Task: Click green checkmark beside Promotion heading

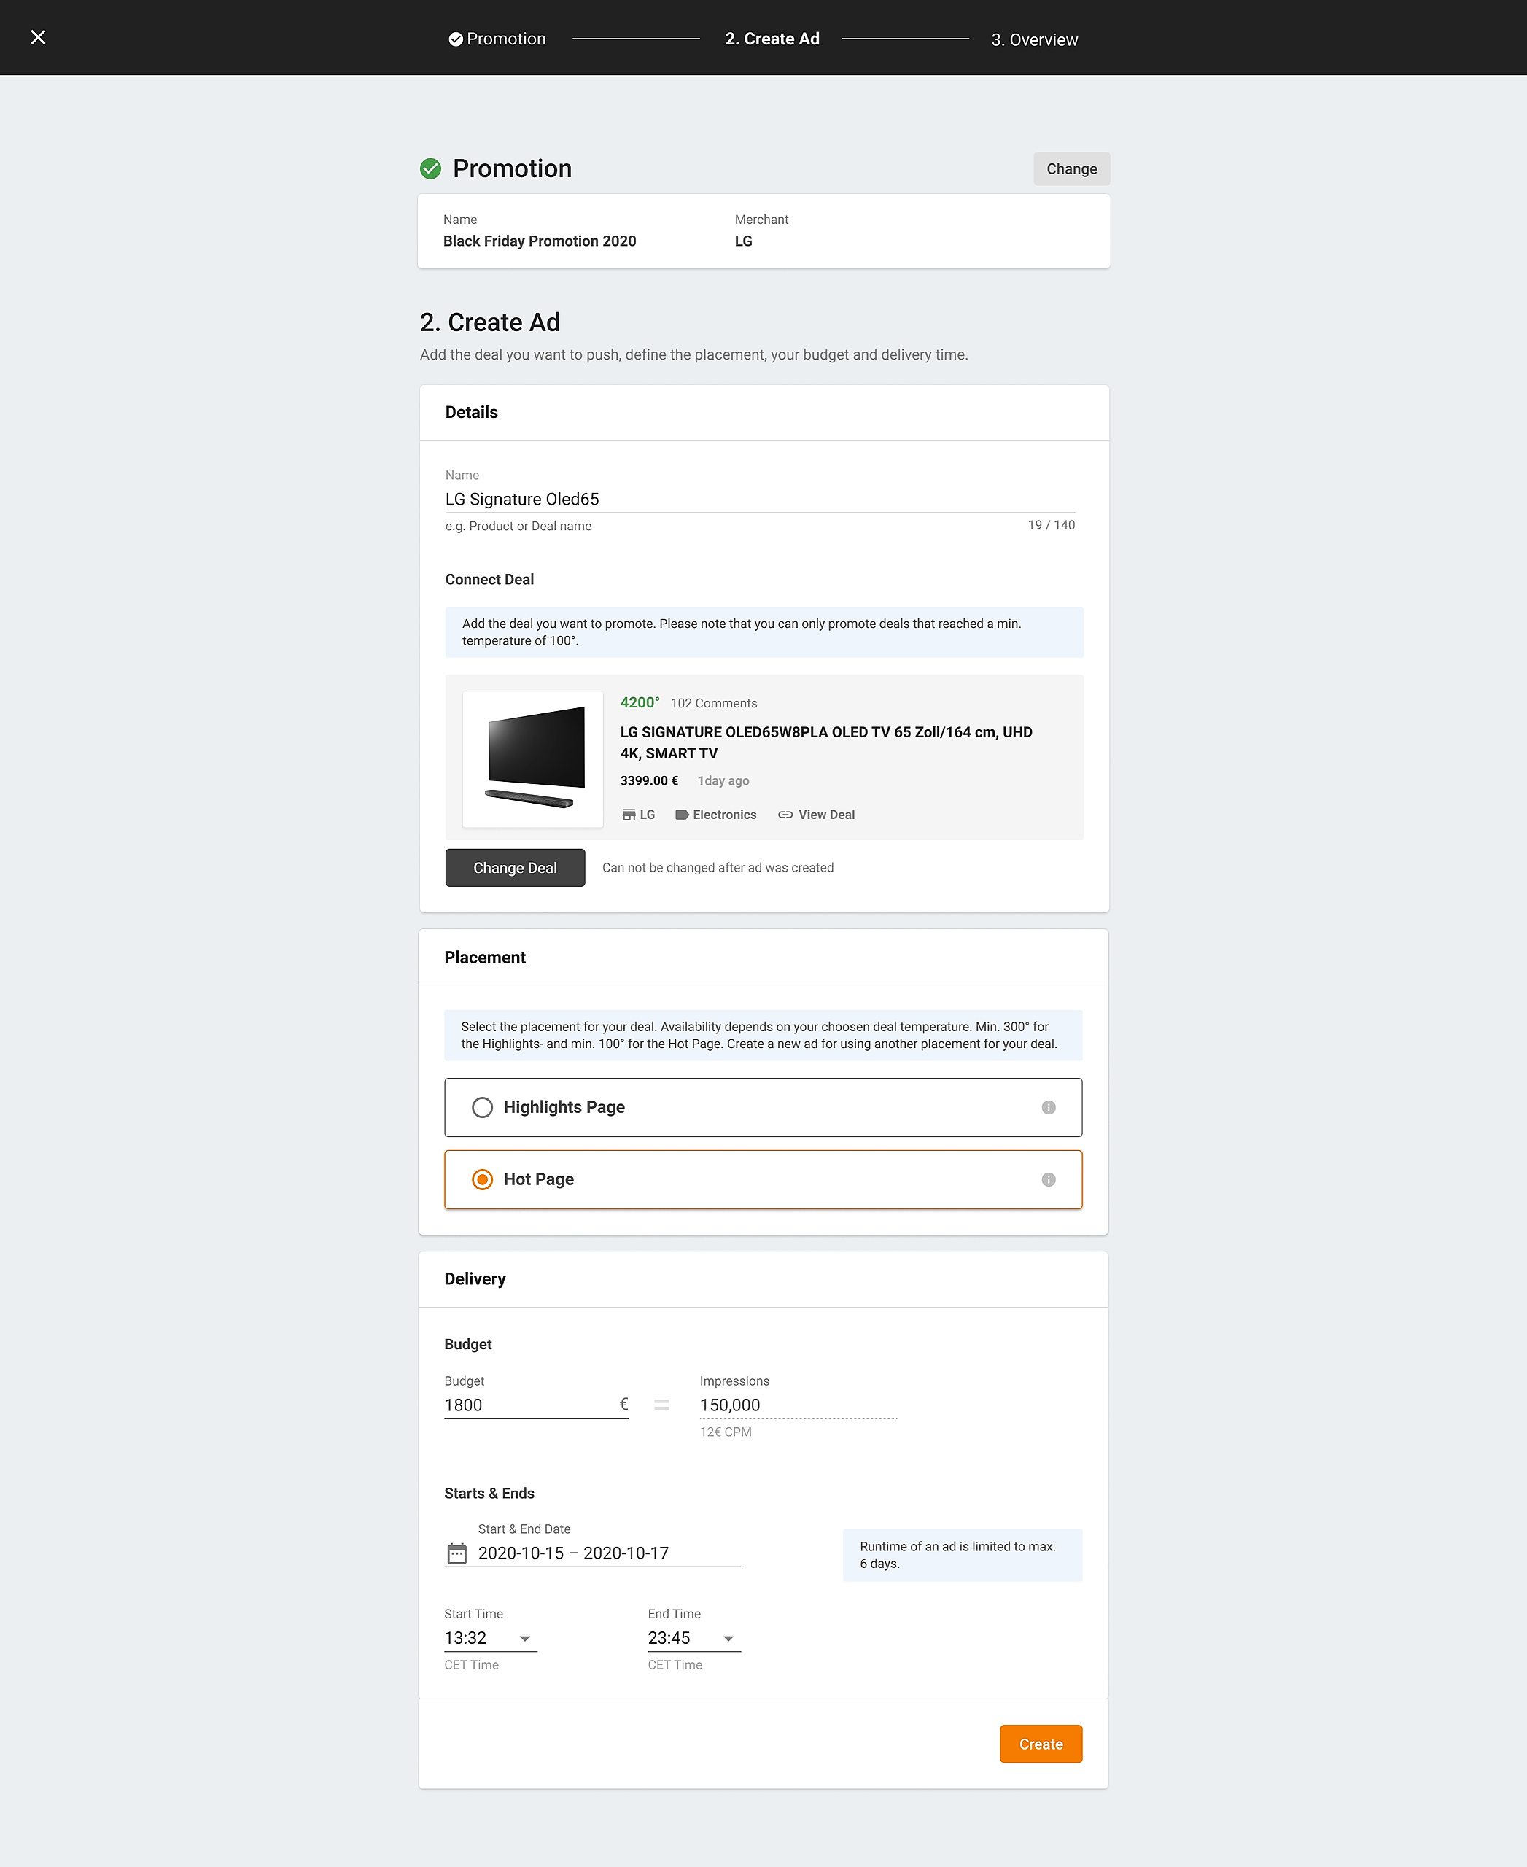Action: click(430, 169)
